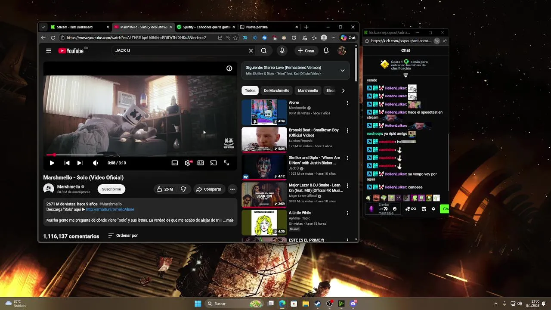Switch to the Spotify browser tab
This screenshot has width=551, height=310.
click(x=206, y=27)
